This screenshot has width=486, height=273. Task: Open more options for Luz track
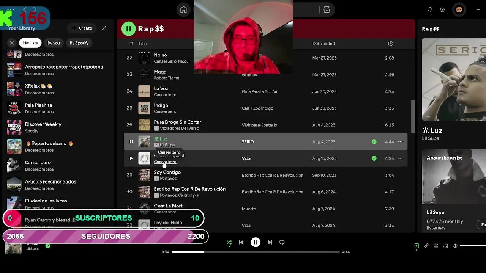tap(400, 141)
